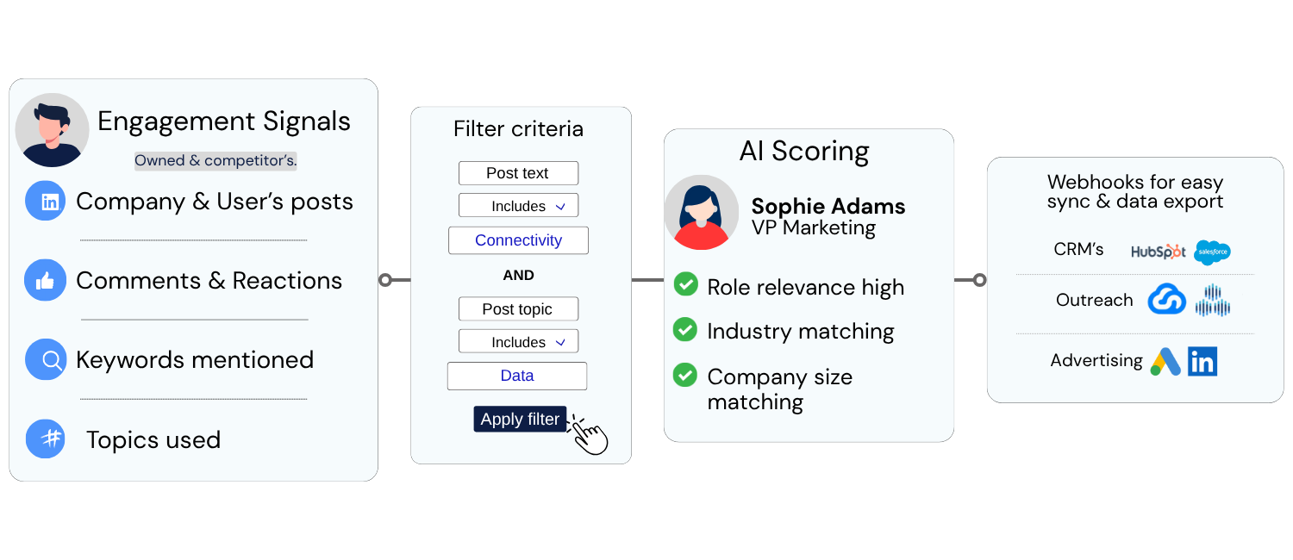Screen dimensions: 1293x560
Task: Click the Salesforce cloud logo
Action: [1212, 252]
